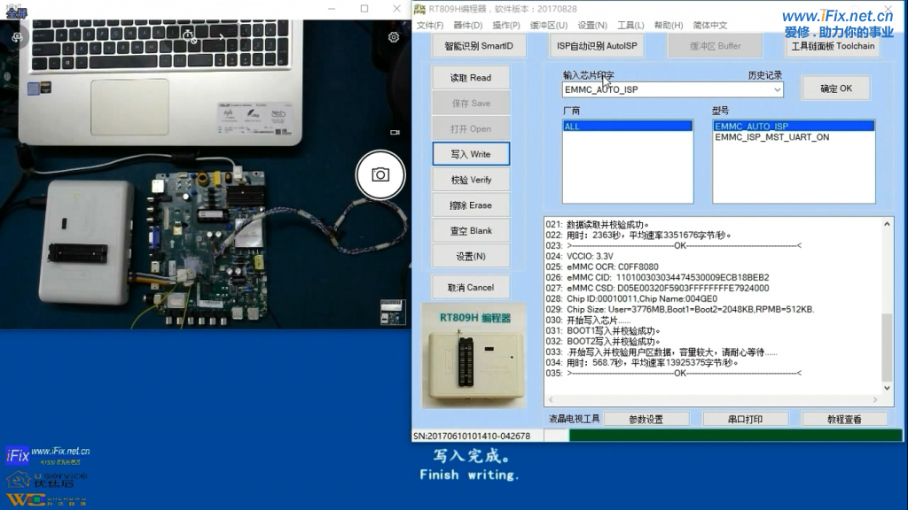Expand the chip name dropdown

777,89
